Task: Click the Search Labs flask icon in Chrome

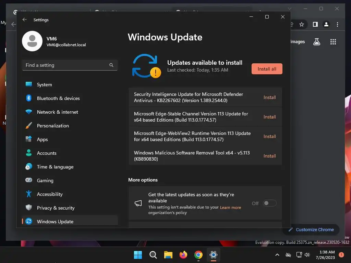Action: pyautogui.click(x=316, y=42)
